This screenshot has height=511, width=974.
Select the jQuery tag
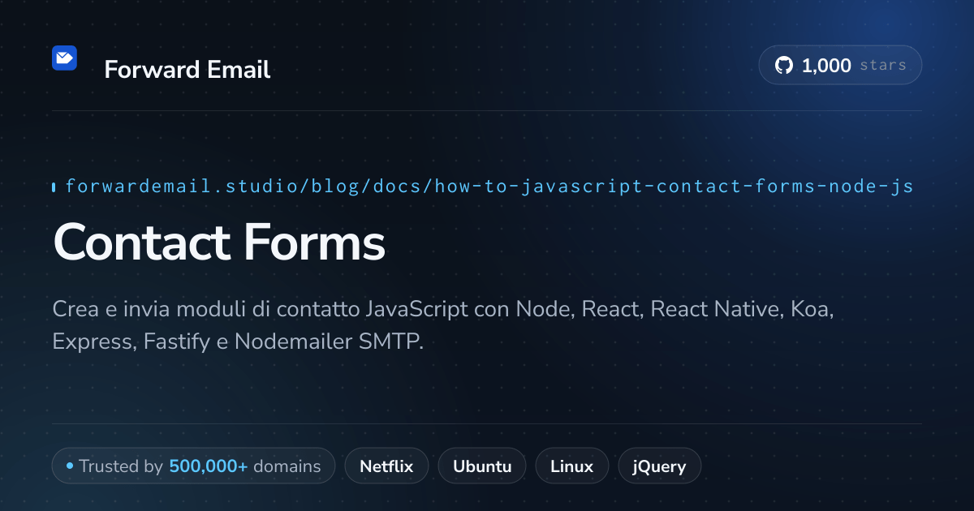[659, 466]
